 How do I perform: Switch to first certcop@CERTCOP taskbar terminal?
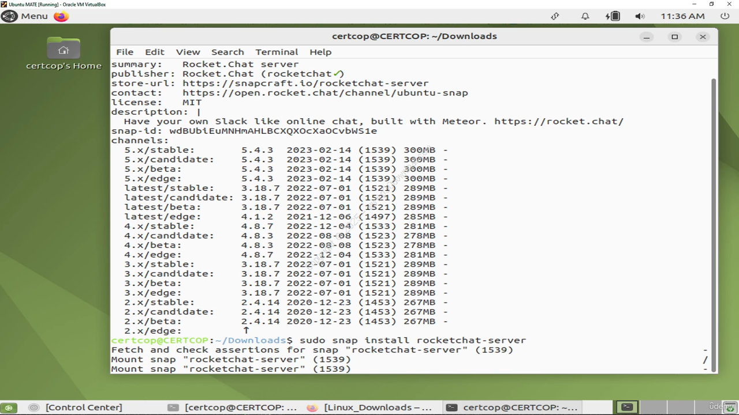tap(233, 407)
